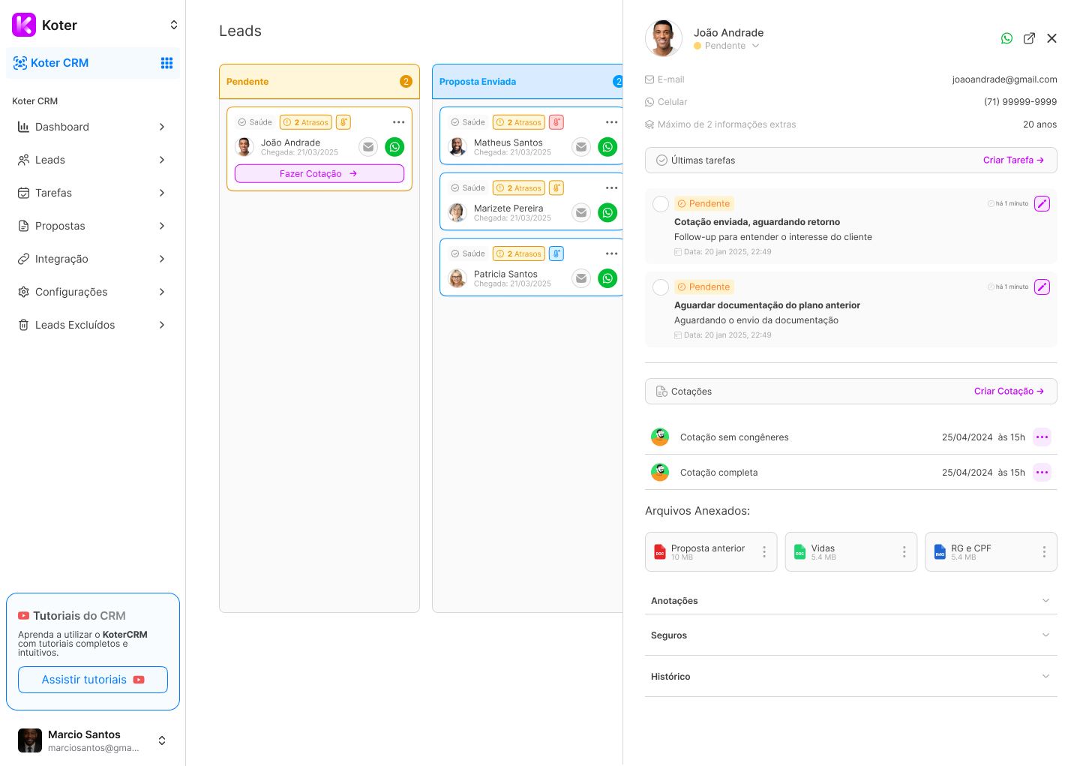1080x766 pixels.
Task: Open three-dot menu on Patricia Santos card
Action: click(611, 254)
